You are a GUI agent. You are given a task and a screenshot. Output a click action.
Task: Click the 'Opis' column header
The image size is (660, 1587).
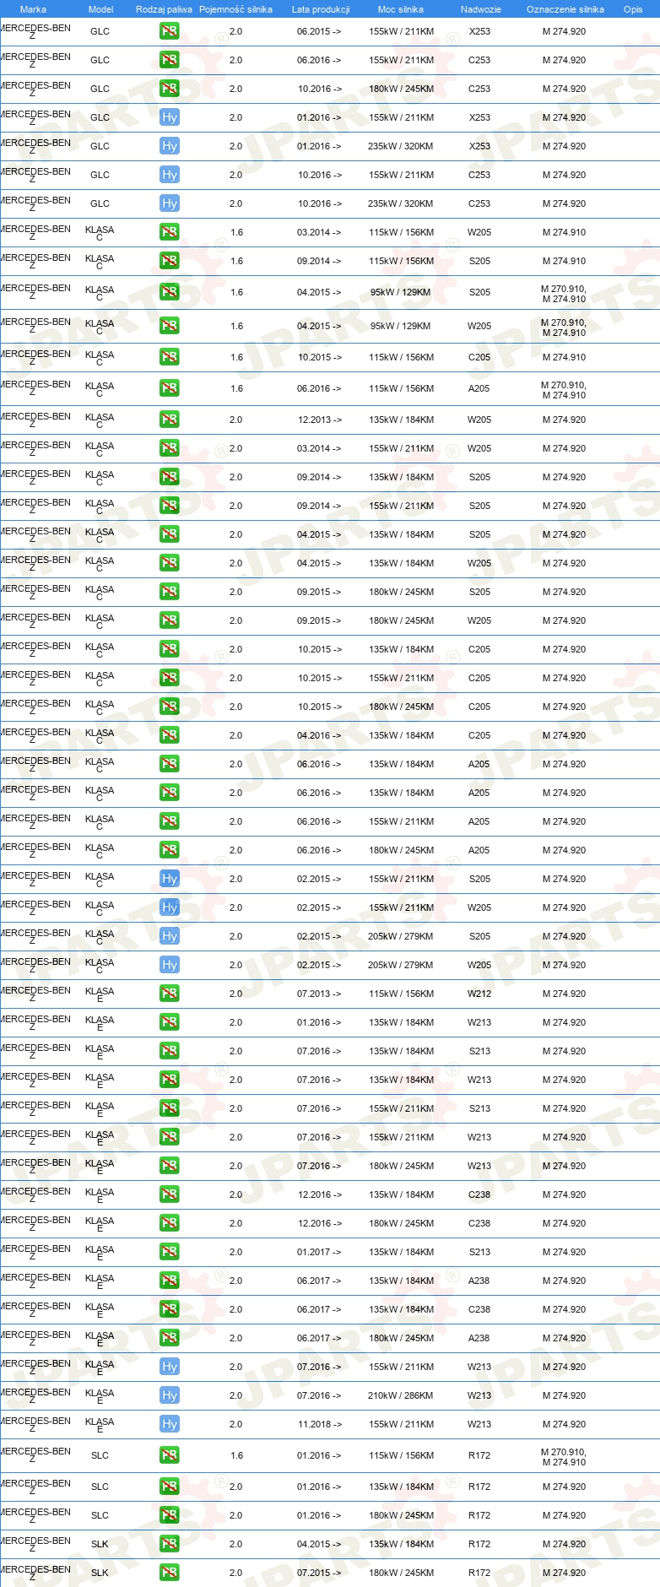coord(633,9)
